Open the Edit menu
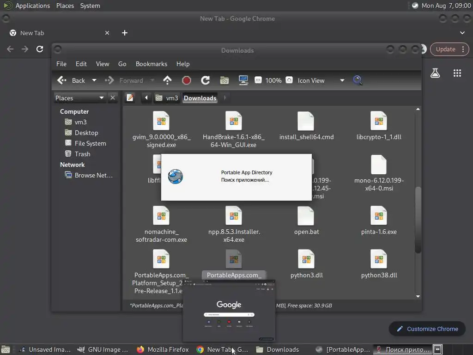 pyautogui.click(x=81, y=64)
